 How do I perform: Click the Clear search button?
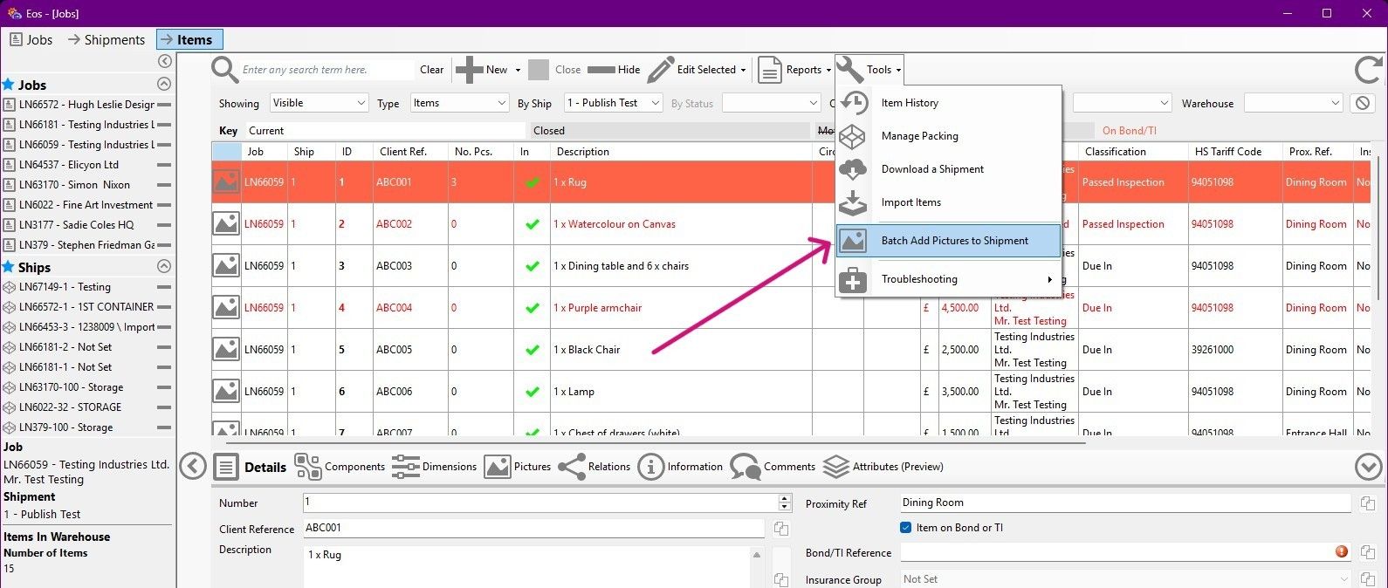431,70
